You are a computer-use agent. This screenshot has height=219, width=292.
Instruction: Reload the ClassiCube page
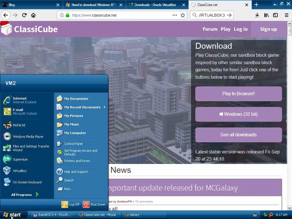[x=25, y=15]
